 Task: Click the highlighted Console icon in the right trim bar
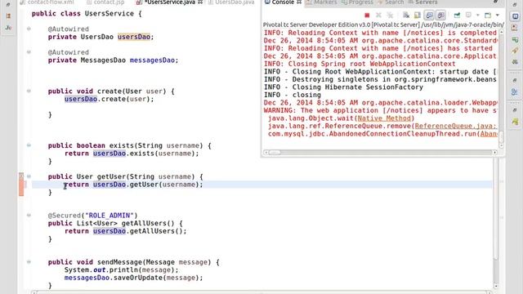tap(516, 16)
